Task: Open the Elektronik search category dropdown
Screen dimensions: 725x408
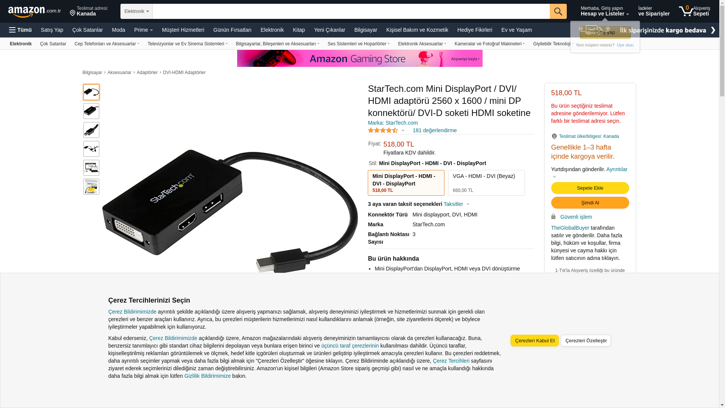Action: click(x=136, y=11)
